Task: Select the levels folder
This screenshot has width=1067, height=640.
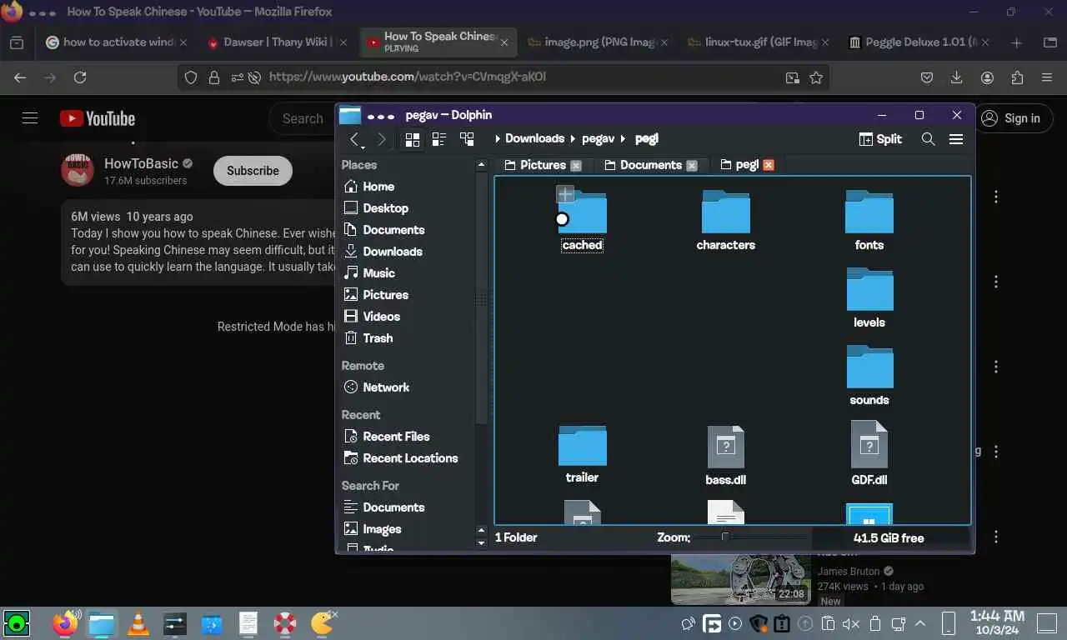Action: point(869,298)
